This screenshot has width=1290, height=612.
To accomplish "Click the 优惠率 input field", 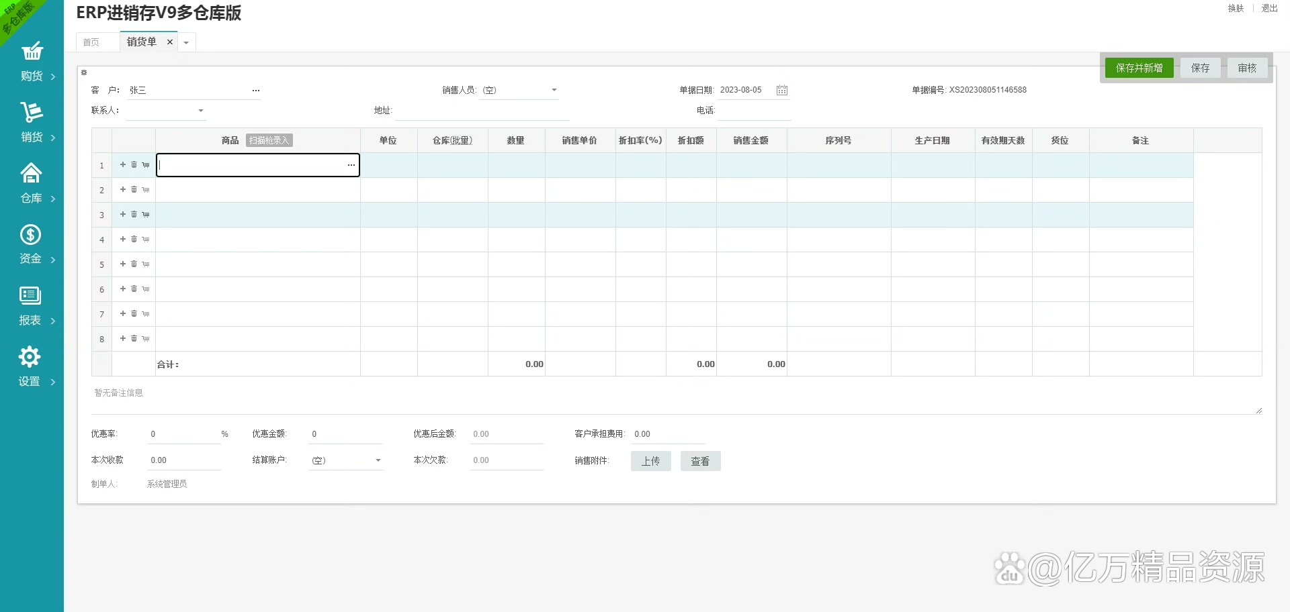I will [183, 434].
